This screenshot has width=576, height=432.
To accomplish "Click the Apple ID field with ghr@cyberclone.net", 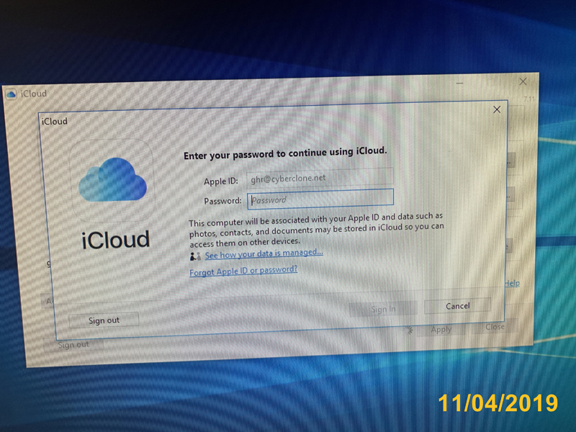I will click(x=320, y=178).
